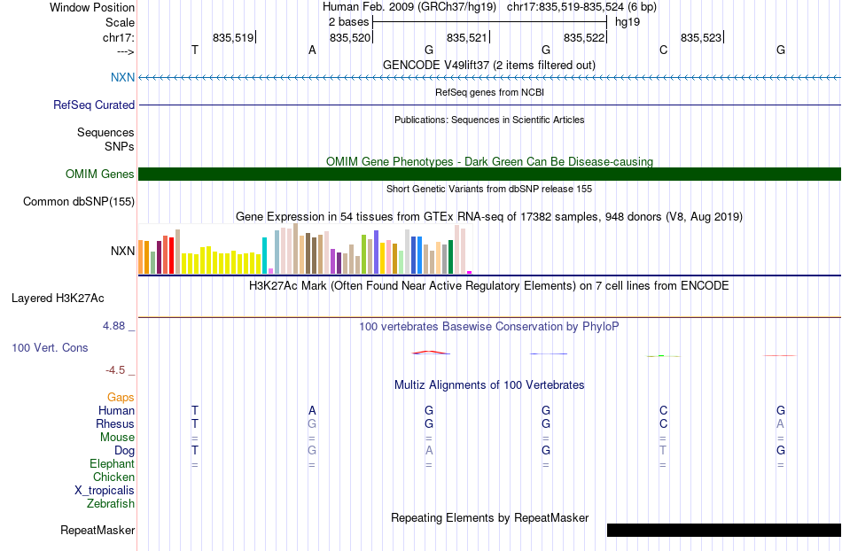Screen dimensions: 842x551
Task: Click the C base in ruler row
Action: (x=663, y=50)
